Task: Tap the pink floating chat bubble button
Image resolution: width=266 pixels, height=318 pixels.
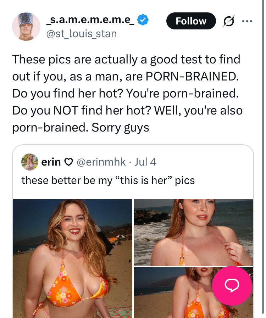Action: click(x=232, y=286)
